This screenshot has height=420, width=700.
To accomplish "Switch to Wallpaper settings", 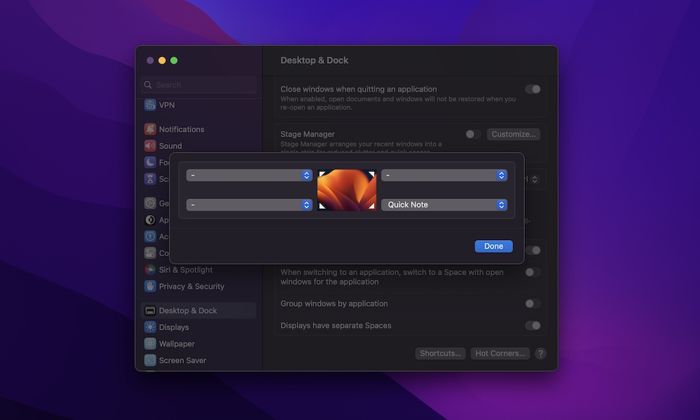I will tap(169, 344).
